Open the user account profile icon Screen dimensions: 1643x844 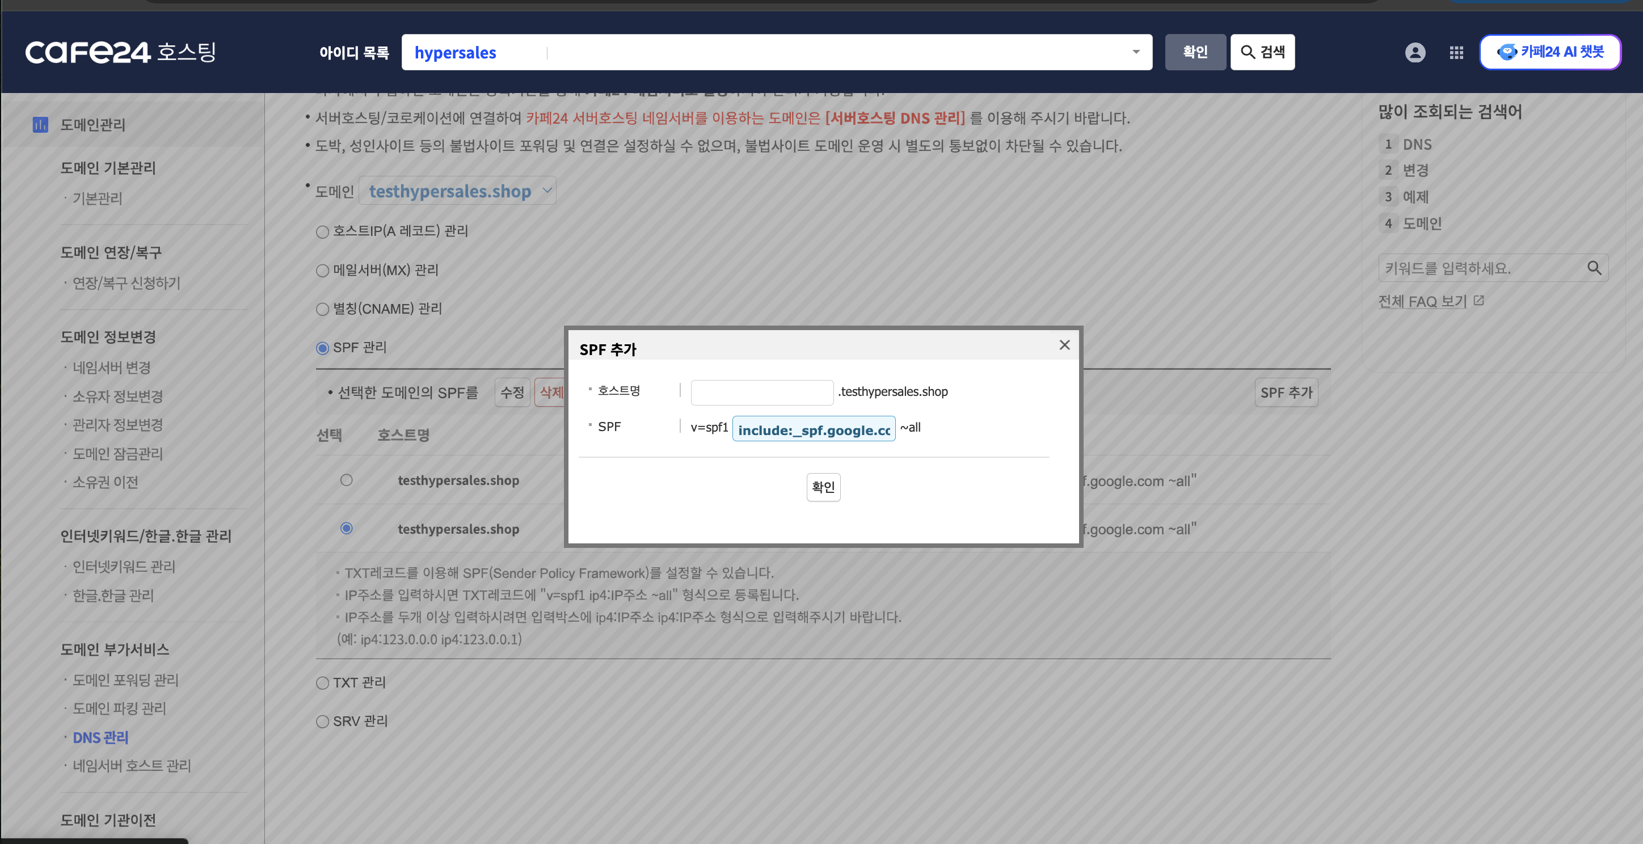point(1415,52)
